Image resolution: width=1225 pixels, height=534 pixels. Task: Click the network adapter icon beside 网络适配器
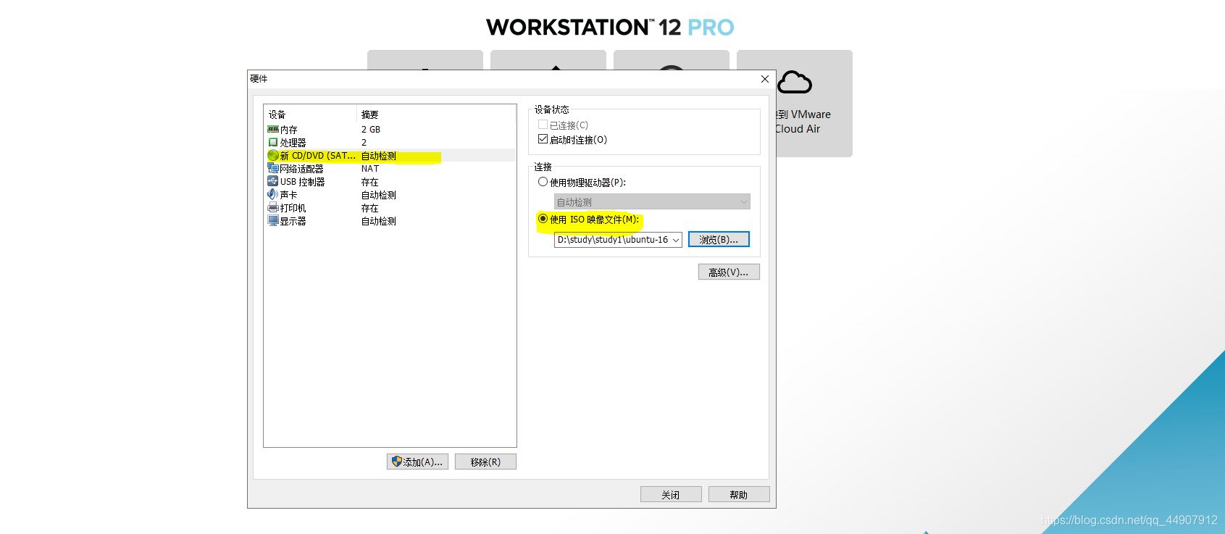coord(273,169)
